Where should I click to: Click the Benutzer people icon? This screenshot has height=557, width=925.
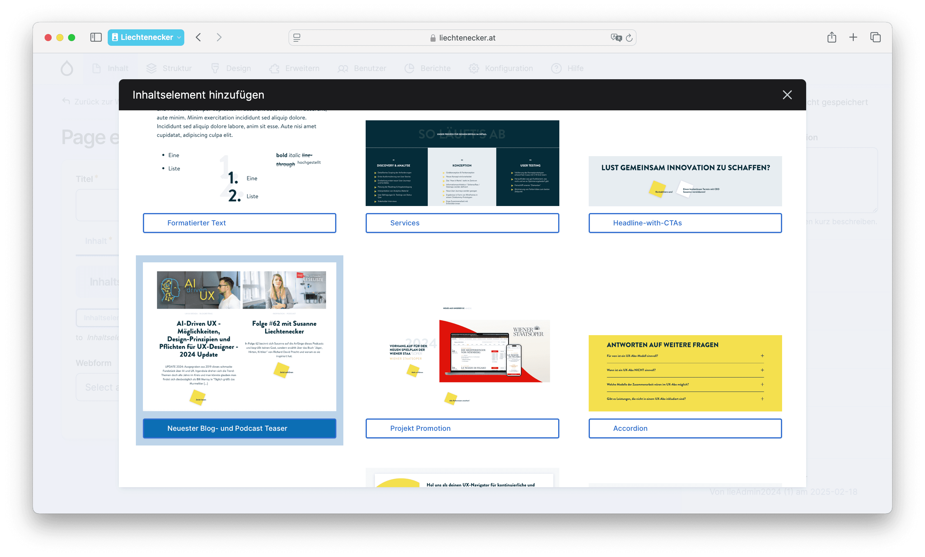342,68
